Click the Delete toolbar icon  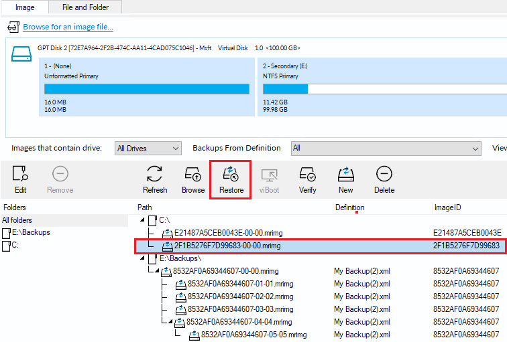point(384,175)
